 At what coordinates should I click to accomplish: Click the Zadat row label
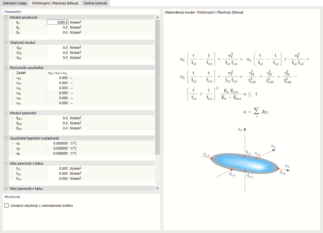coord(21,73)
